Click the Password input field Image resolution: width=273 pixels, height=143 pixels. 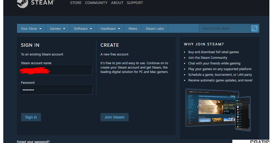click(x=56, y=90)
